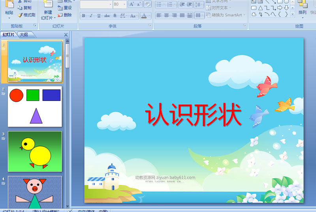Open the font color A swatch
Image resolution: width=316 pixels, height=212 pixels.
[x=144, y=15]
